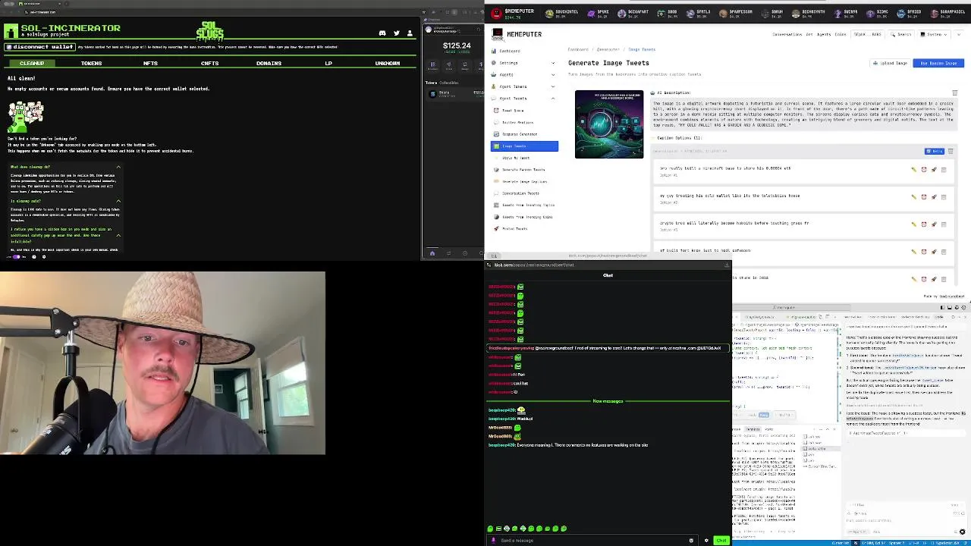Switch to the UNKNOWN tab
This screenshot has height=546, width=971.
tap(387, 63)
